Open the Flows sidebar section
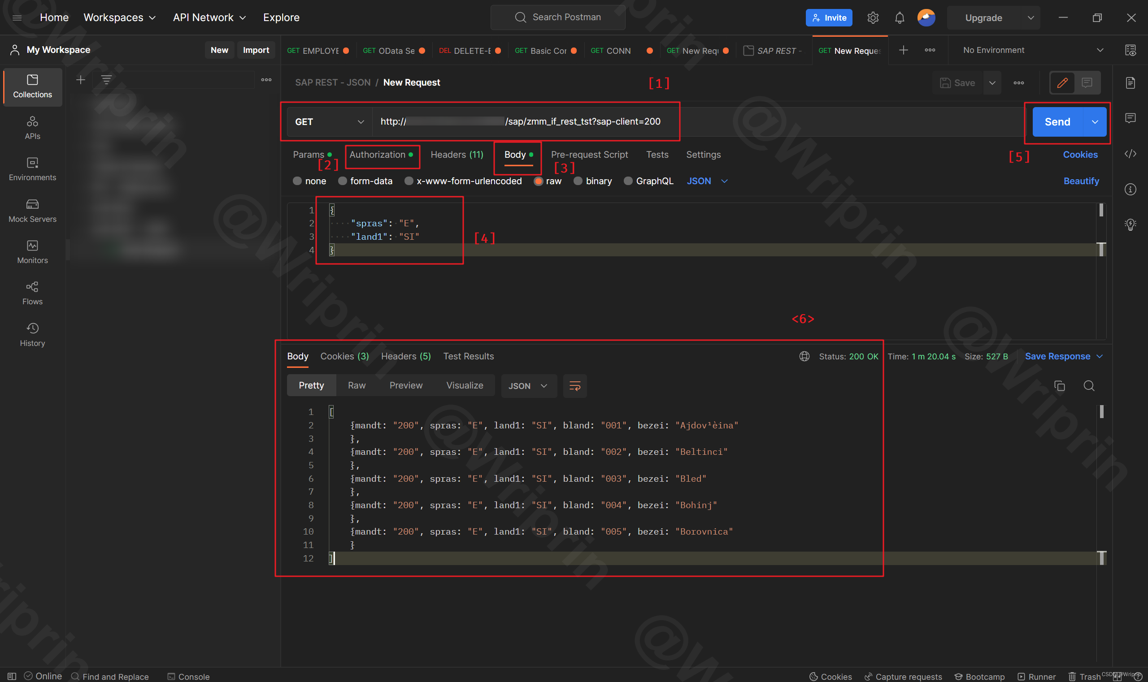 [32, 293]
